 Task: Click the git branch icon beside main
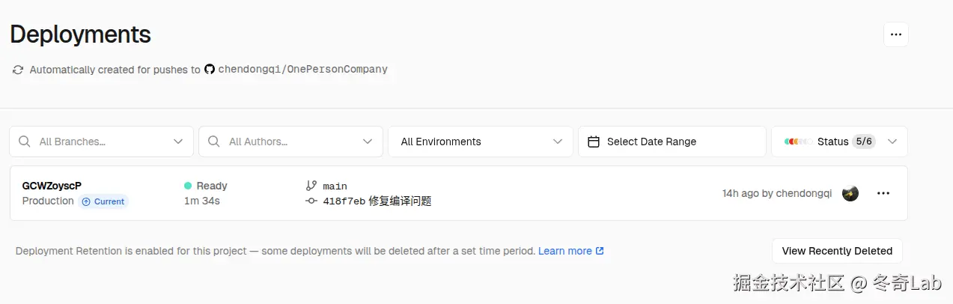[311, 186]
